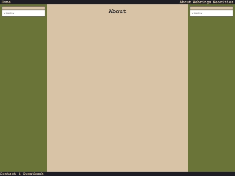Viewport: 235px width, 176px height.
Task: Select the right sidebar window text
Action: pos(197,13)
